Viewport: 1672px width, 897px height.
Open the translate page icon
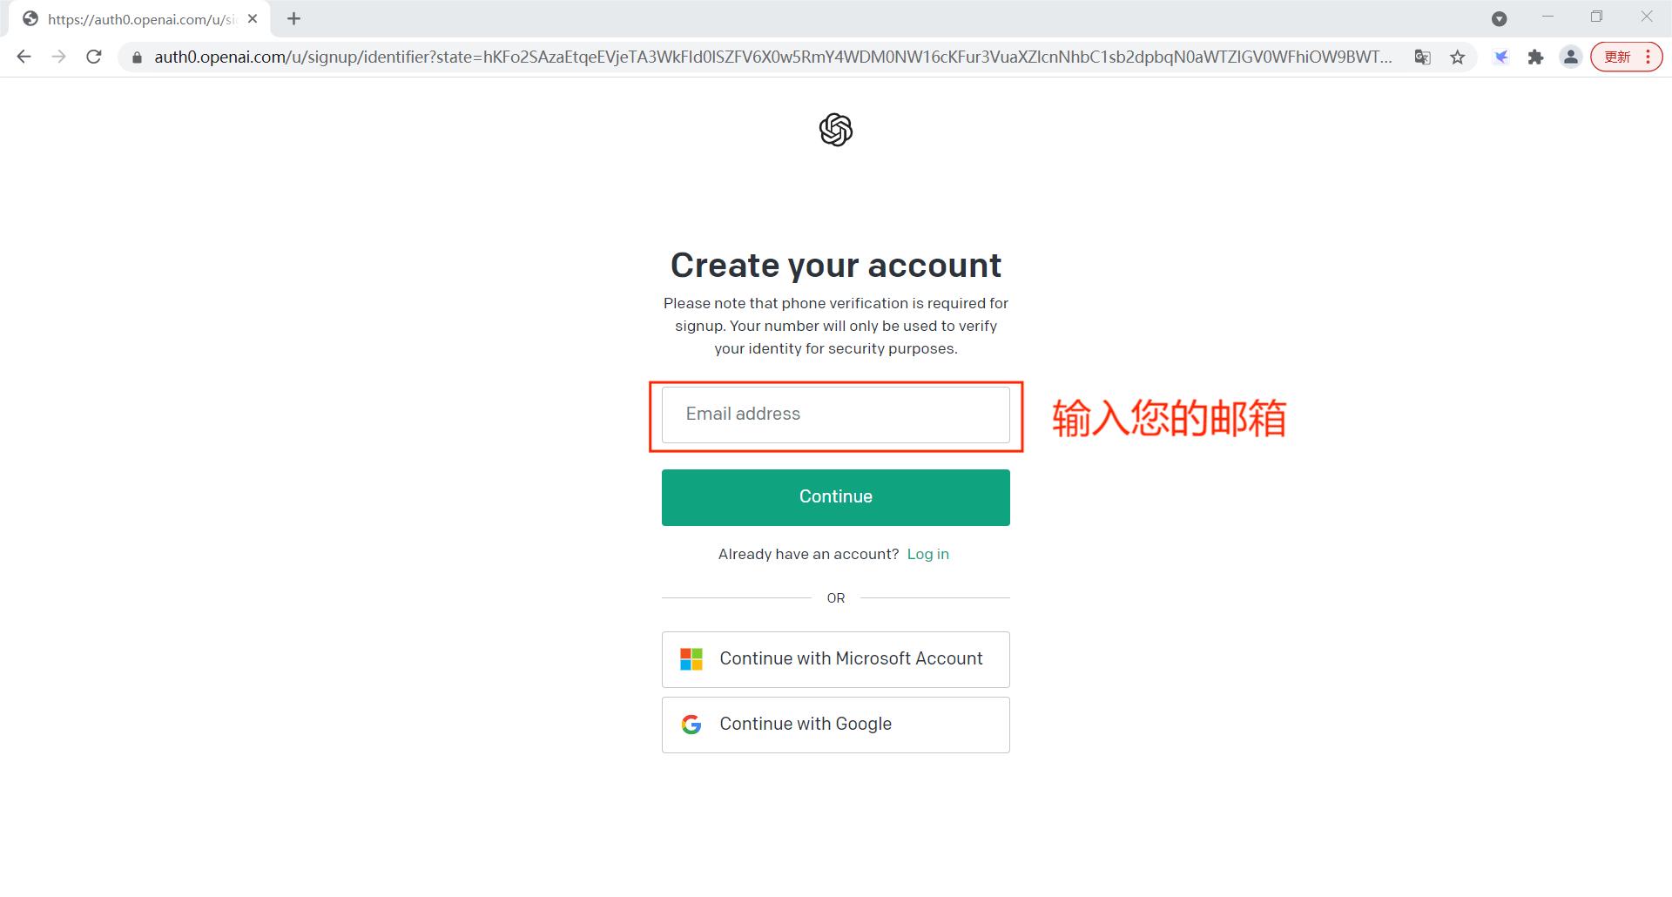tap(1423, 57)
